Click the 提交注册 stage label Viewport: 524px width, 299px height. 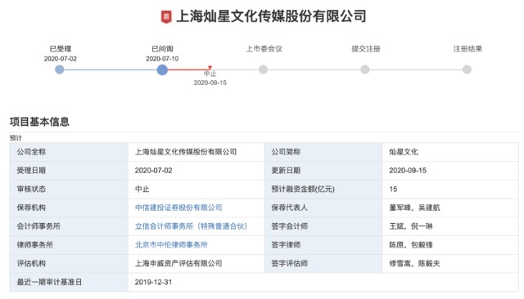[366, 49]
